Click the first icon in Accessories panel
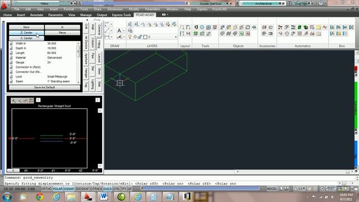This screenshot has height=202, width=359. tap(264, 27)
